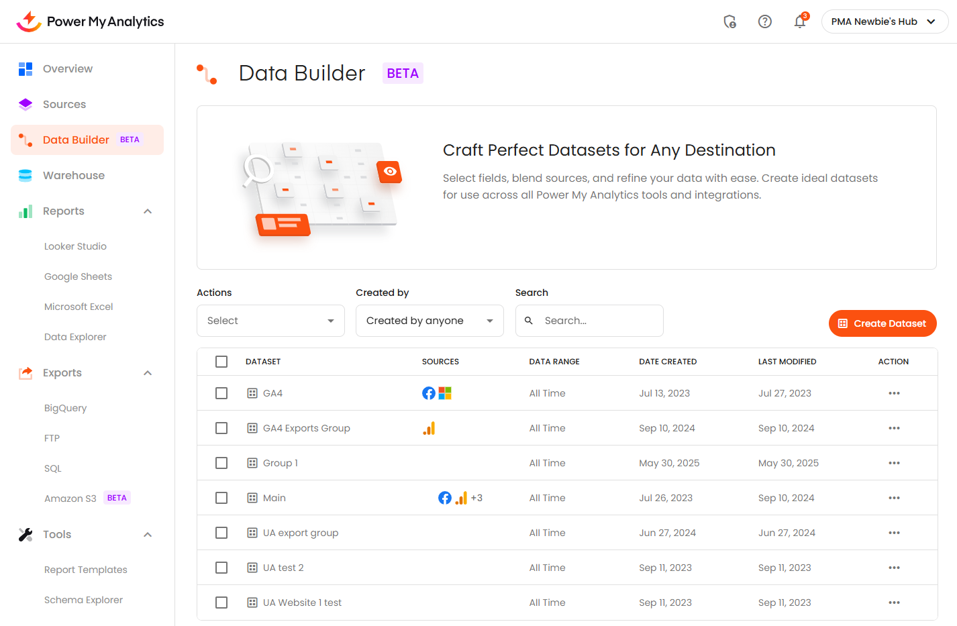957x626 pixels.
Task: Collapse the Reports section in sidebar
Action: [x=148, y=211]
